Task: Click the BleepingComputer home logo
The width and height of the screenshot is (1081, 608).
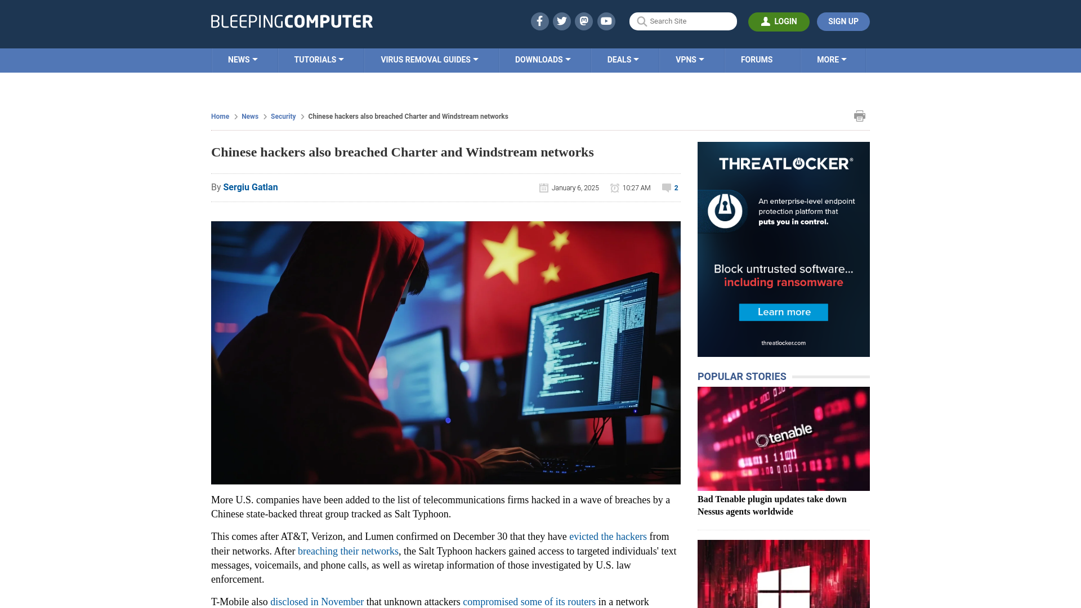Action: coord(291,21)
